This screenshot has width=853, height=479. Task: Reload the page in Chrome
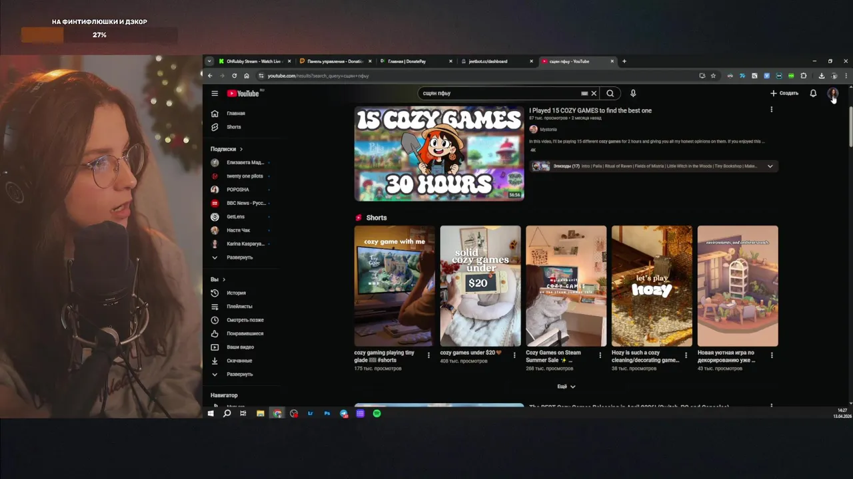234,76
